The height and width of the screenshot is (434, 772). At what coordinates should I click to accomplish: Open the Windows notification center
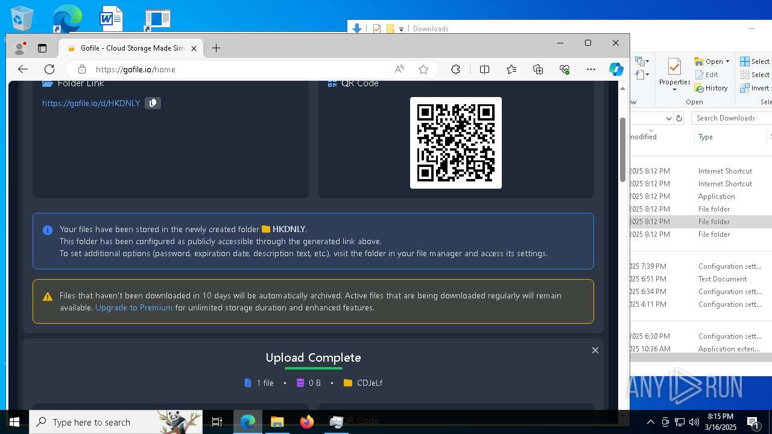coord(753,422)
